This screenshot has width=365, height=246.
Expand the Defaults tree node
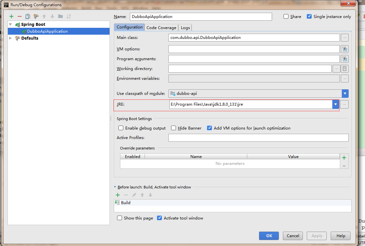pyautogui.click(x=10, y=38)
